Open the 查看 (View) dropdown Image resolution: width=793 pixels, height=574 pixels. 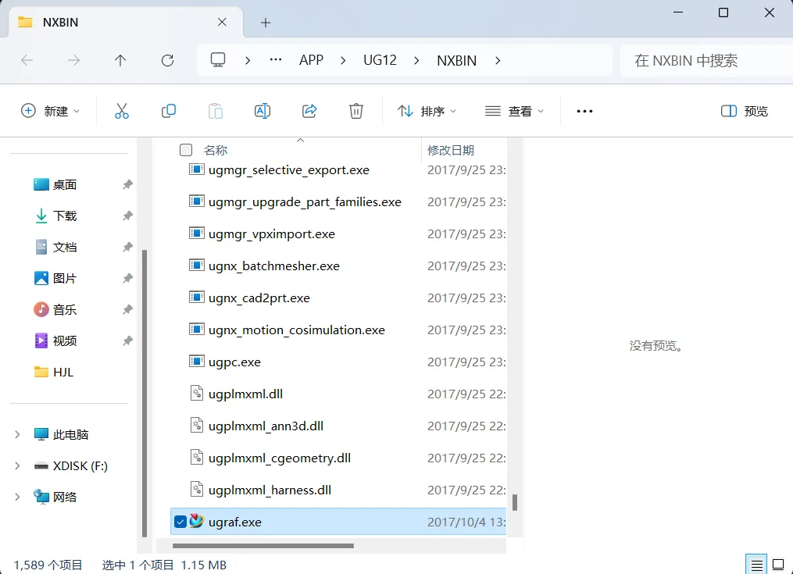pos(514,111)
